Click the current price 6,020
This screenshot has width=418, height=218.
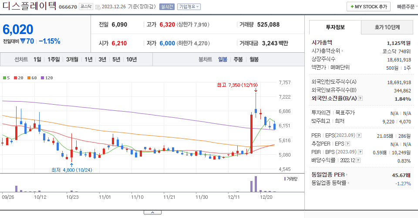(x=18, y=29)
